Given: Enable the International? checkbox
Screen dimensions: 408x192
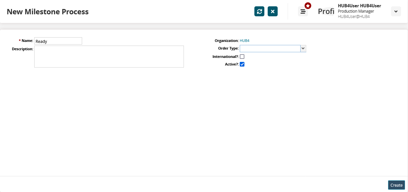Looking at the screenshot, I should 242,57.
